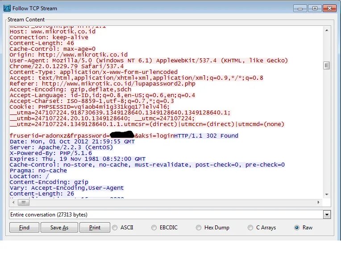Click the Connection: keep-alive line
This screenshot has height=261, width=341.
[49, 37]
